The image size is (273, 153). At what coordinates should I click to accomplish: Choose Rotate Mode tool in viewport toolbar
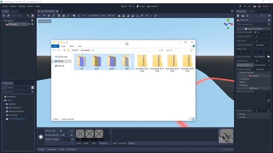(x=49, y=16)
